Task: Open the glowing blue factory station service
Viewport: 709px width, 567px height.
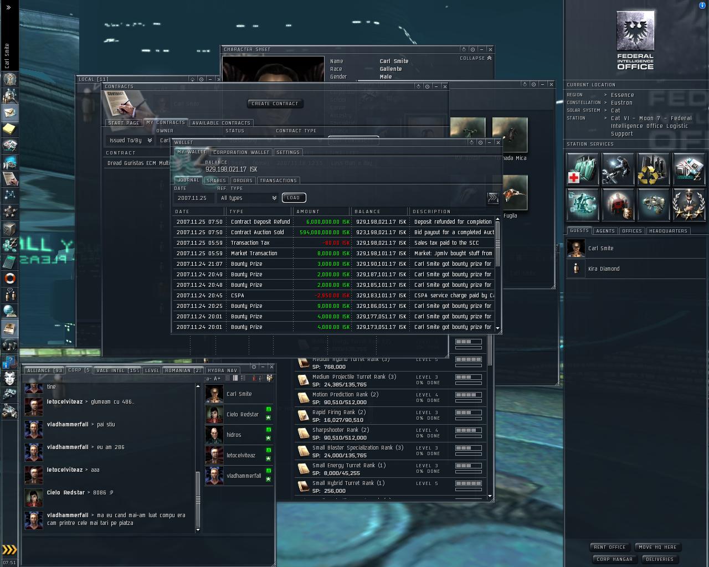Action: (583, 204)
